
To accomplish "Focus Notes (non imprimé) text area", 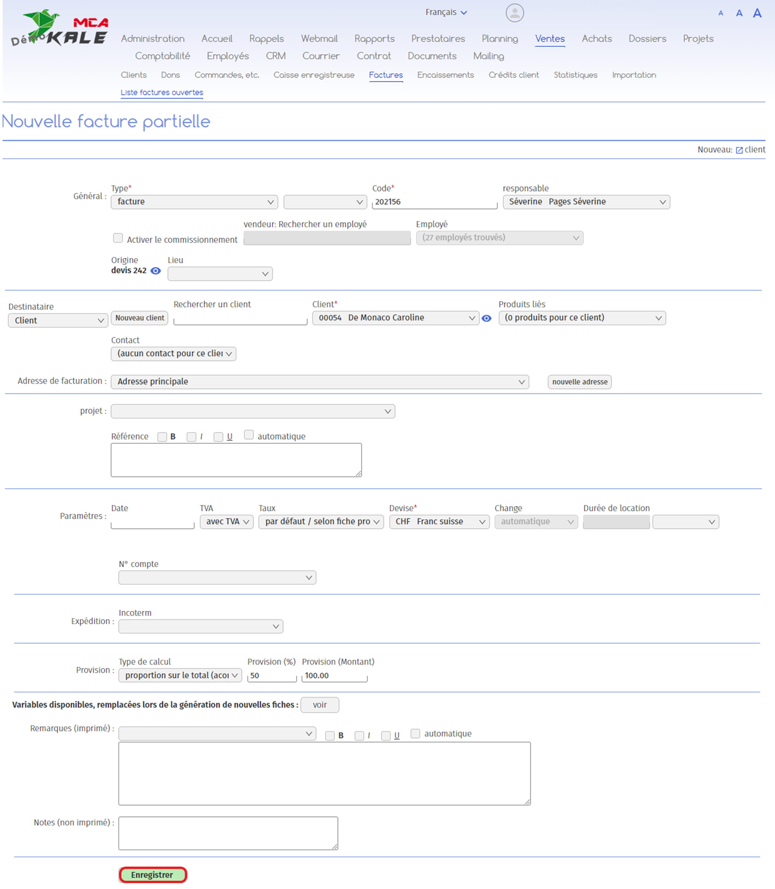I will coord(228,834).
